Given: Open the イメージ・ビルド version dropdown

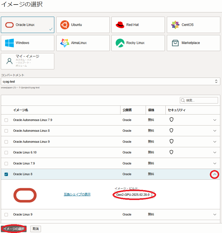Looking at the screenshot, I should [135, 195].
